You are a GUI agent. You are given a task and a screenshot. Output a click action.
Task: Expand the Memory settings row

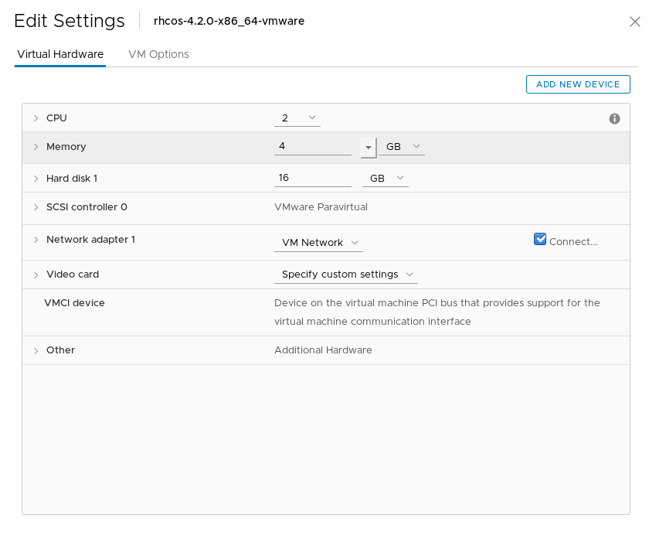point(36,147)
